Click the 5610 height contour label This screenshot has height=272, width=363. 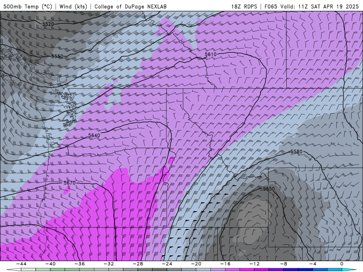point(211,54)
